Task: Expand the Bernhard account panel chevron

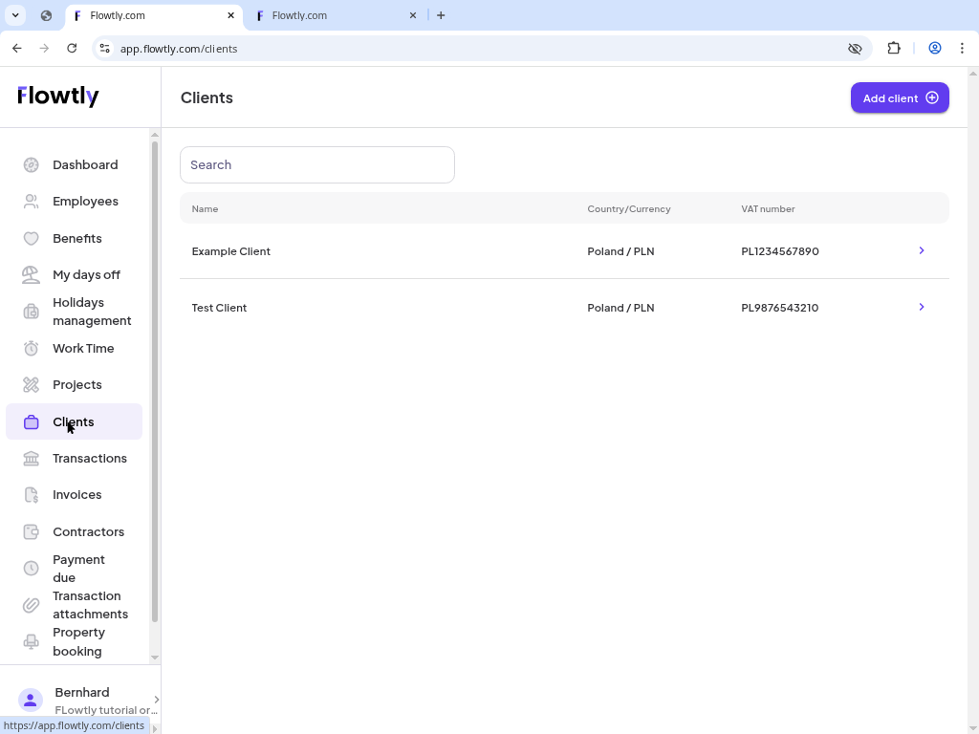Action: [x=155, y=699]
